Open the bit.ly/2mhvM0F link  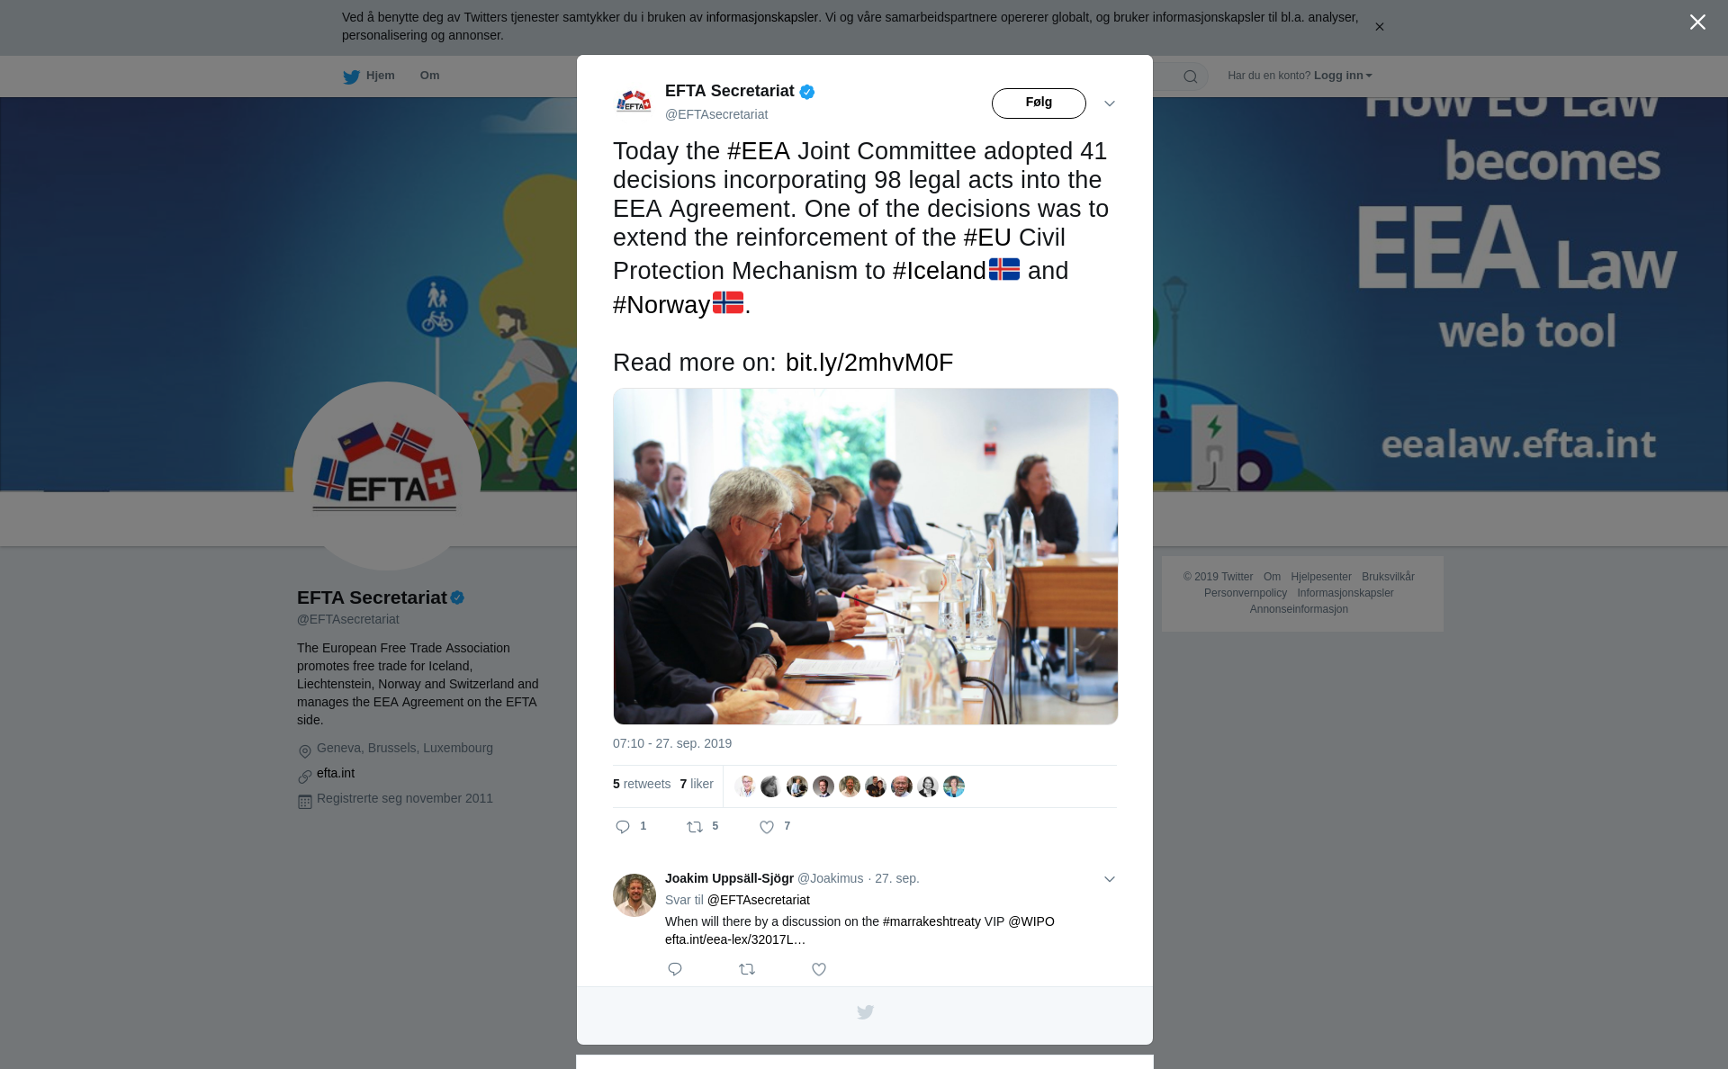[869, 363]
